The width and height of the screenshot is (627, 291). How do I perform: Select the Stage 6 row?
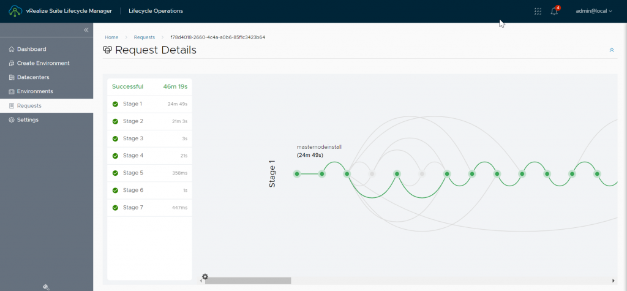[149, 190]
